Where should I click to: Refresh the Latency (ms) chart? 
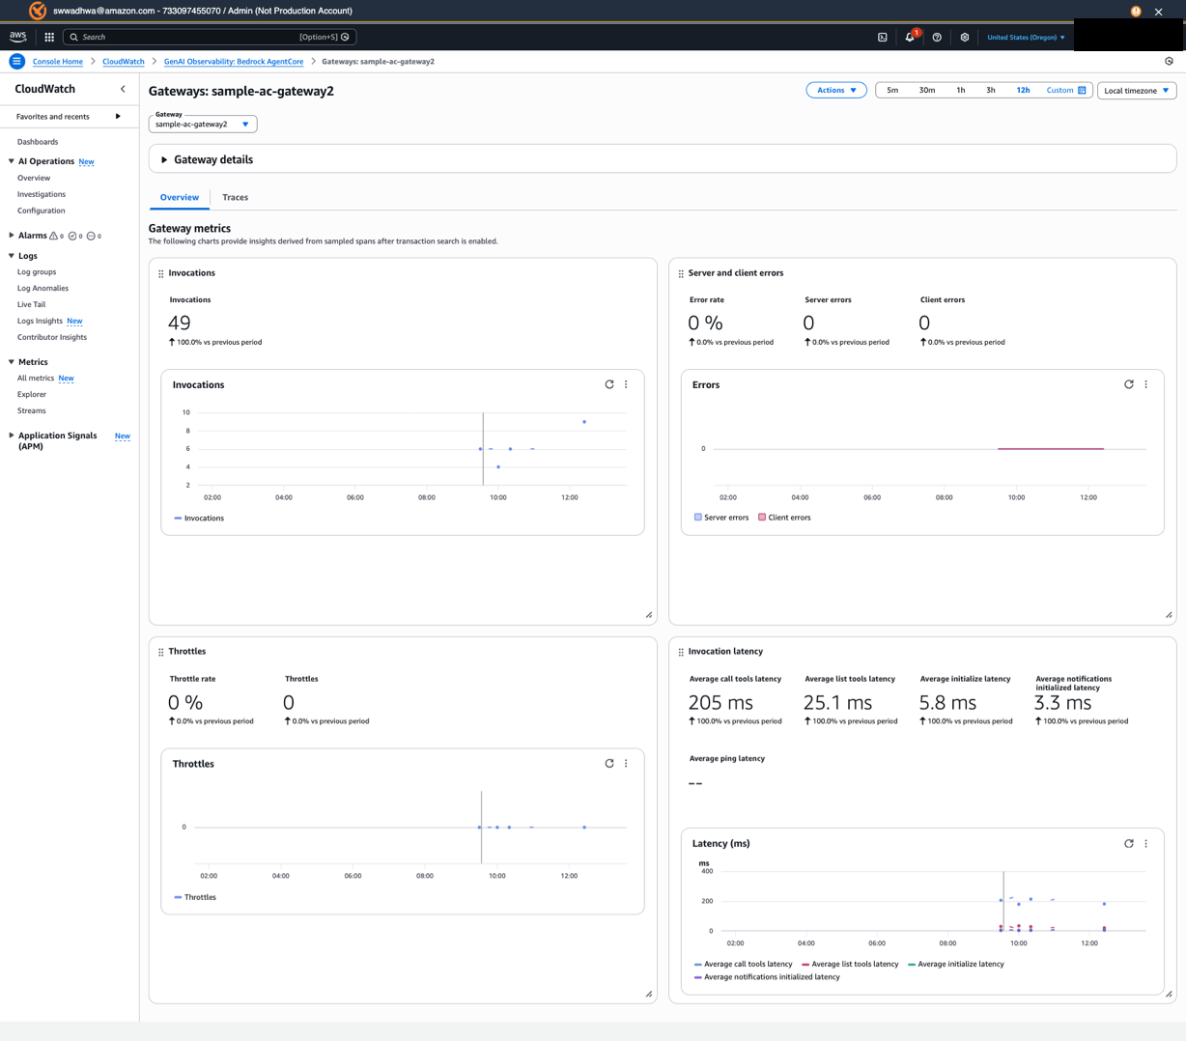click(x=1128, y=843)
